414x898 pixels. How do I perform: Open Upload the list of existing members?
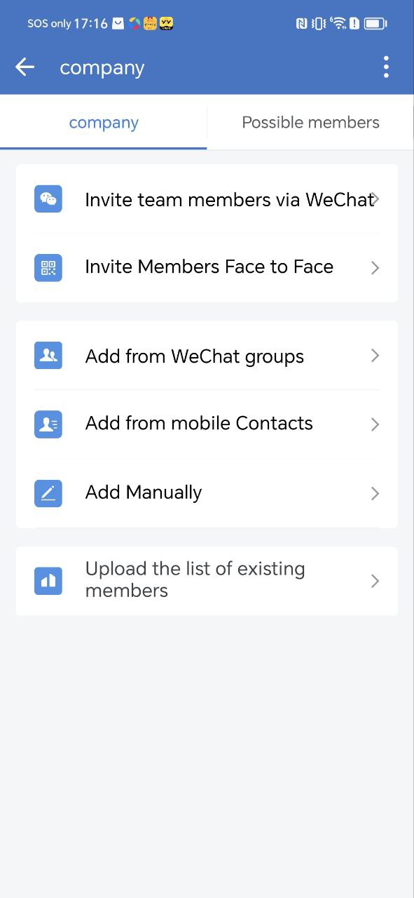(207, 581)
